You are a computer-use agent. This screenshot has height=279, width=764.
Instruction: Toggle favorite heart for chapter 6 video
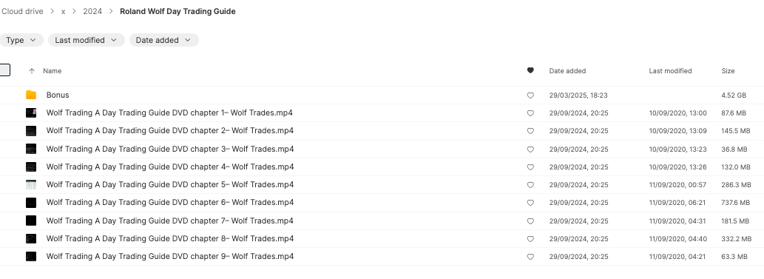(x=530, y=203)
